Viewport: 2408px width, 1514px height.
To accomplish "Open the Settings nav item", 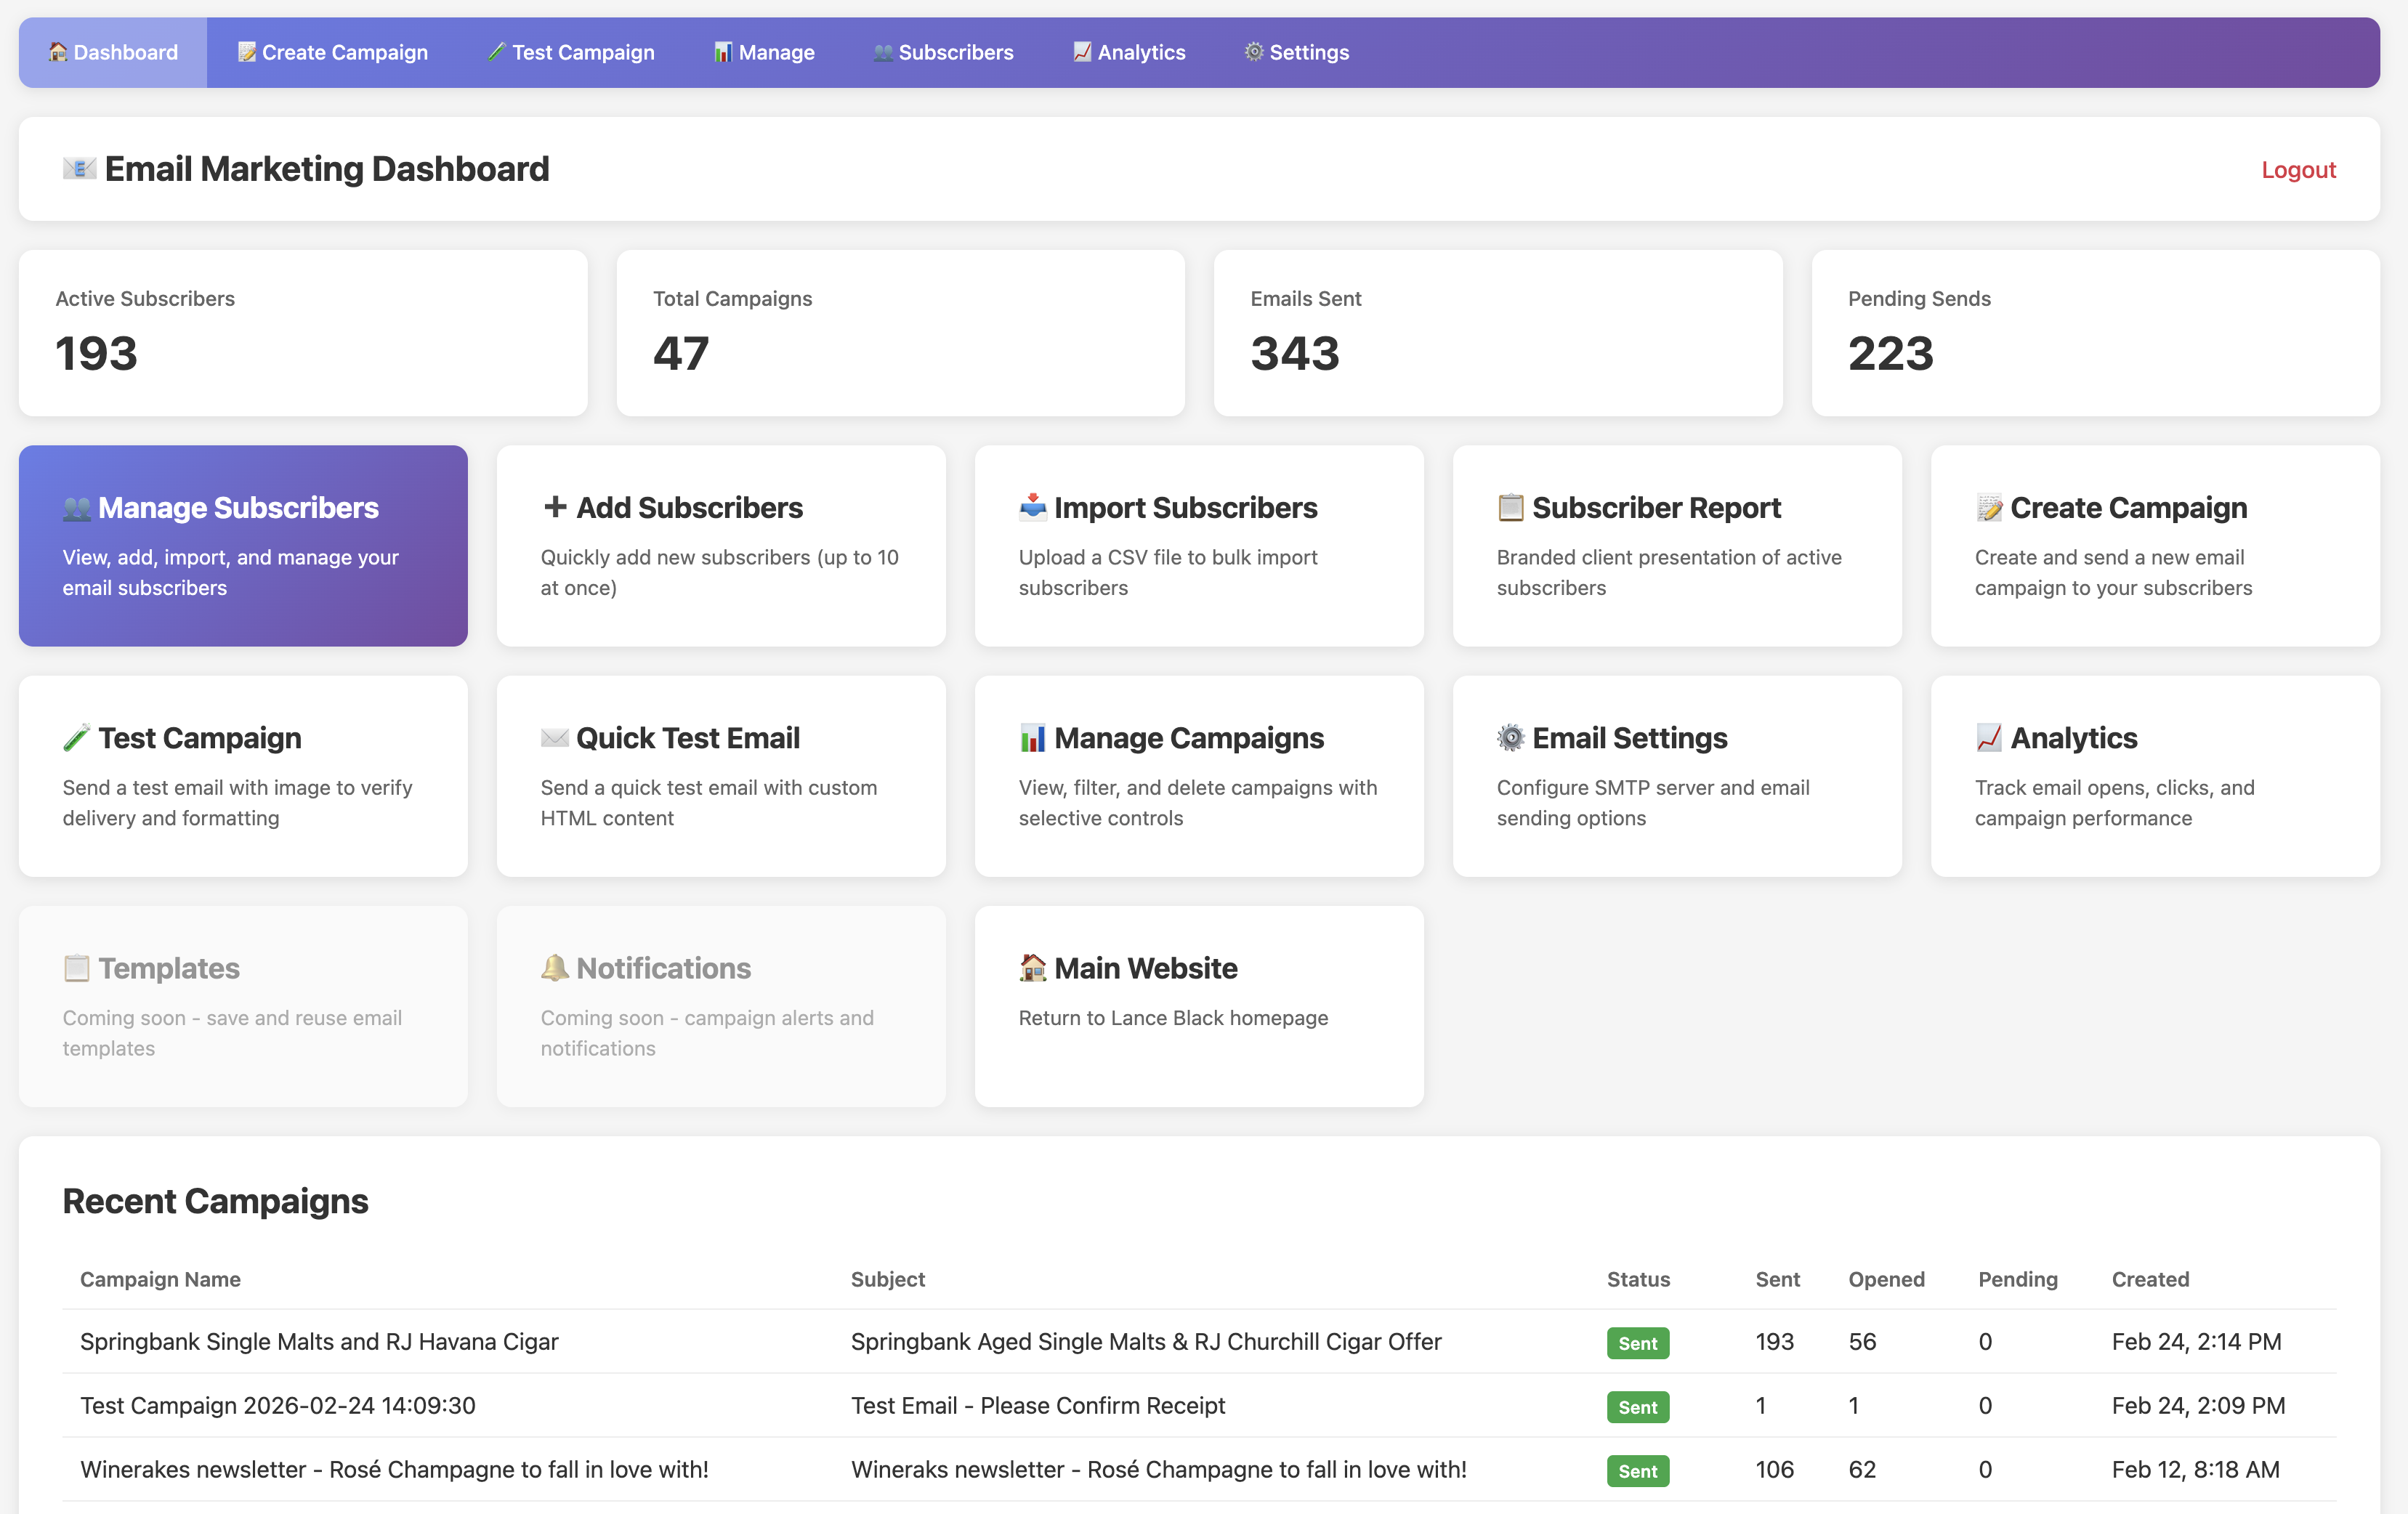I will pos(1295,52).
